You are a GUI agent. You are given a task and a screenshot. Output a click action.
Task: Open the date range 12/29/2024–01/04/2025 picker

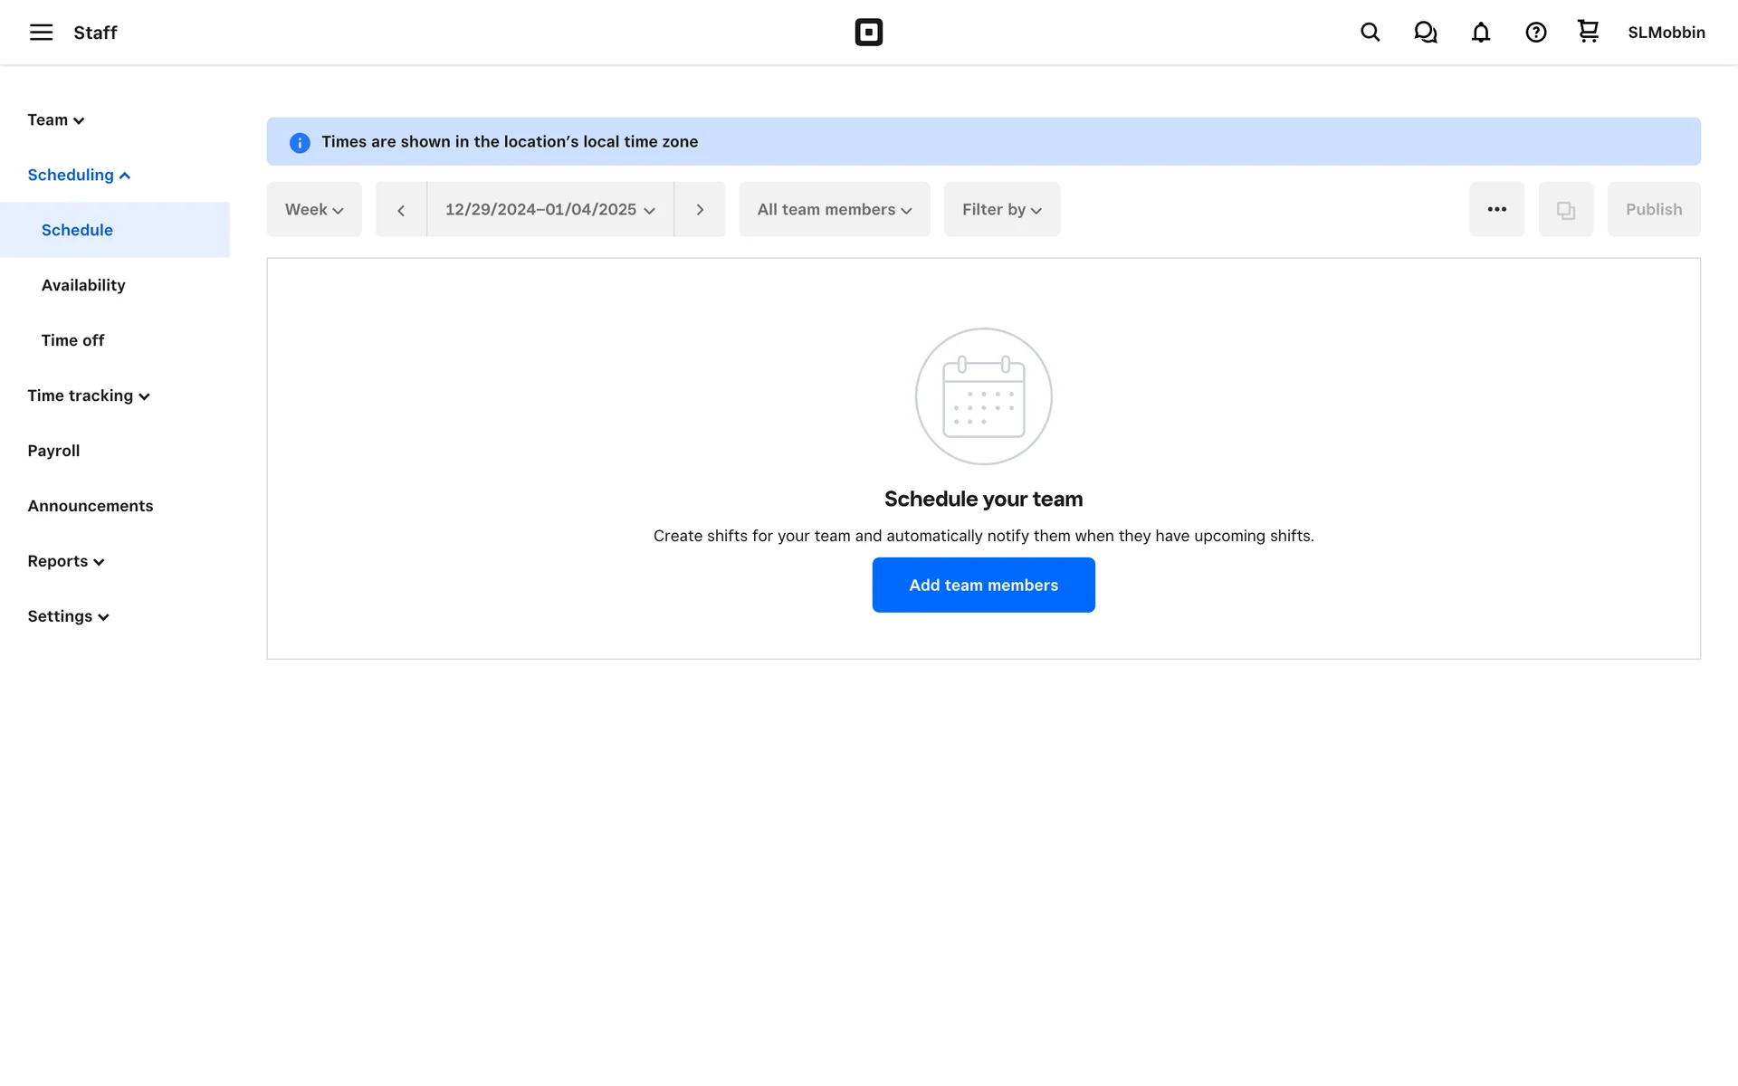549,210
